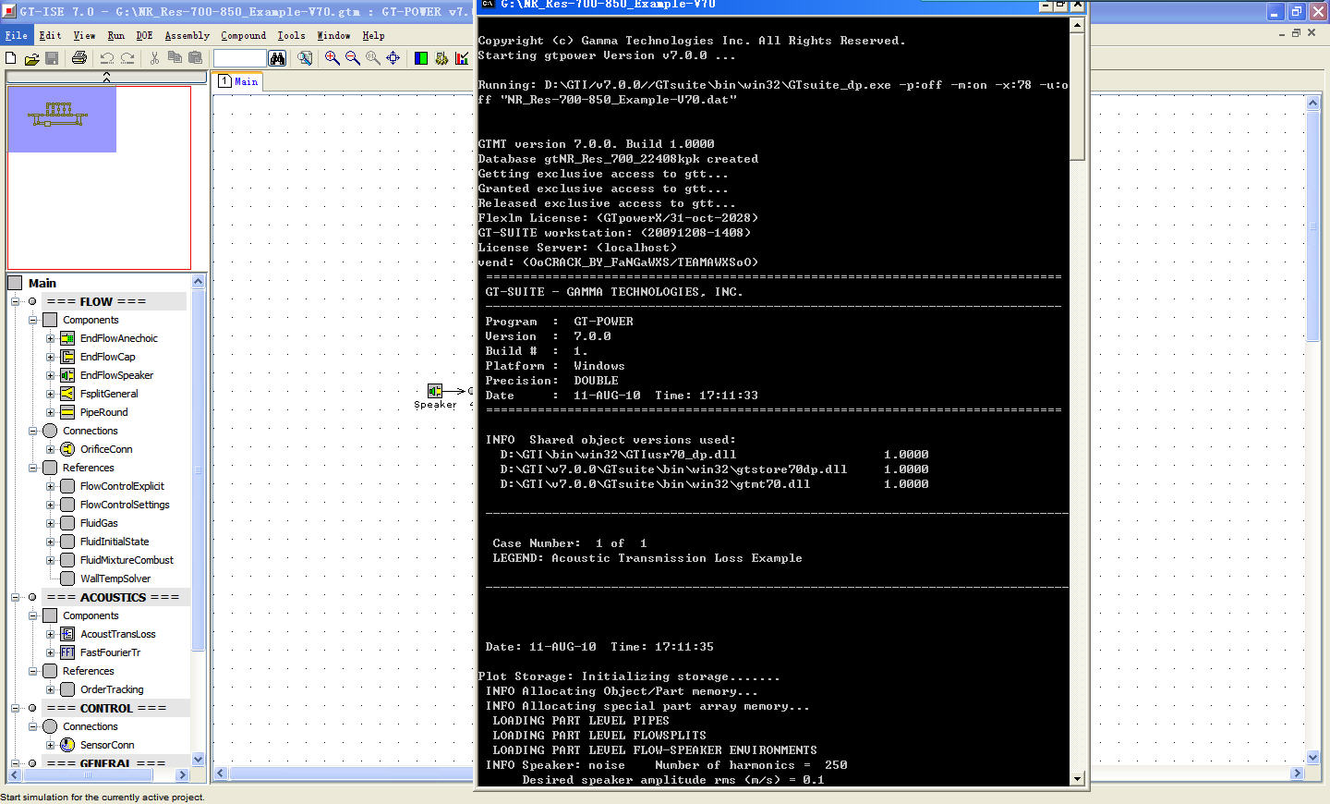Screen dimensions: 1330x804
Task: Click the console window vertical scrollbar
Action: (x=1077, y=401)
